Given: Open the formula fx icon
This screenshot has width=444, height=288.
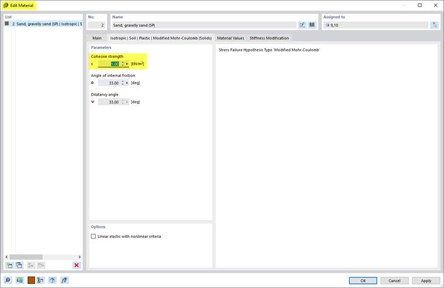Looking at the screenshot, I should click(64, 280).
